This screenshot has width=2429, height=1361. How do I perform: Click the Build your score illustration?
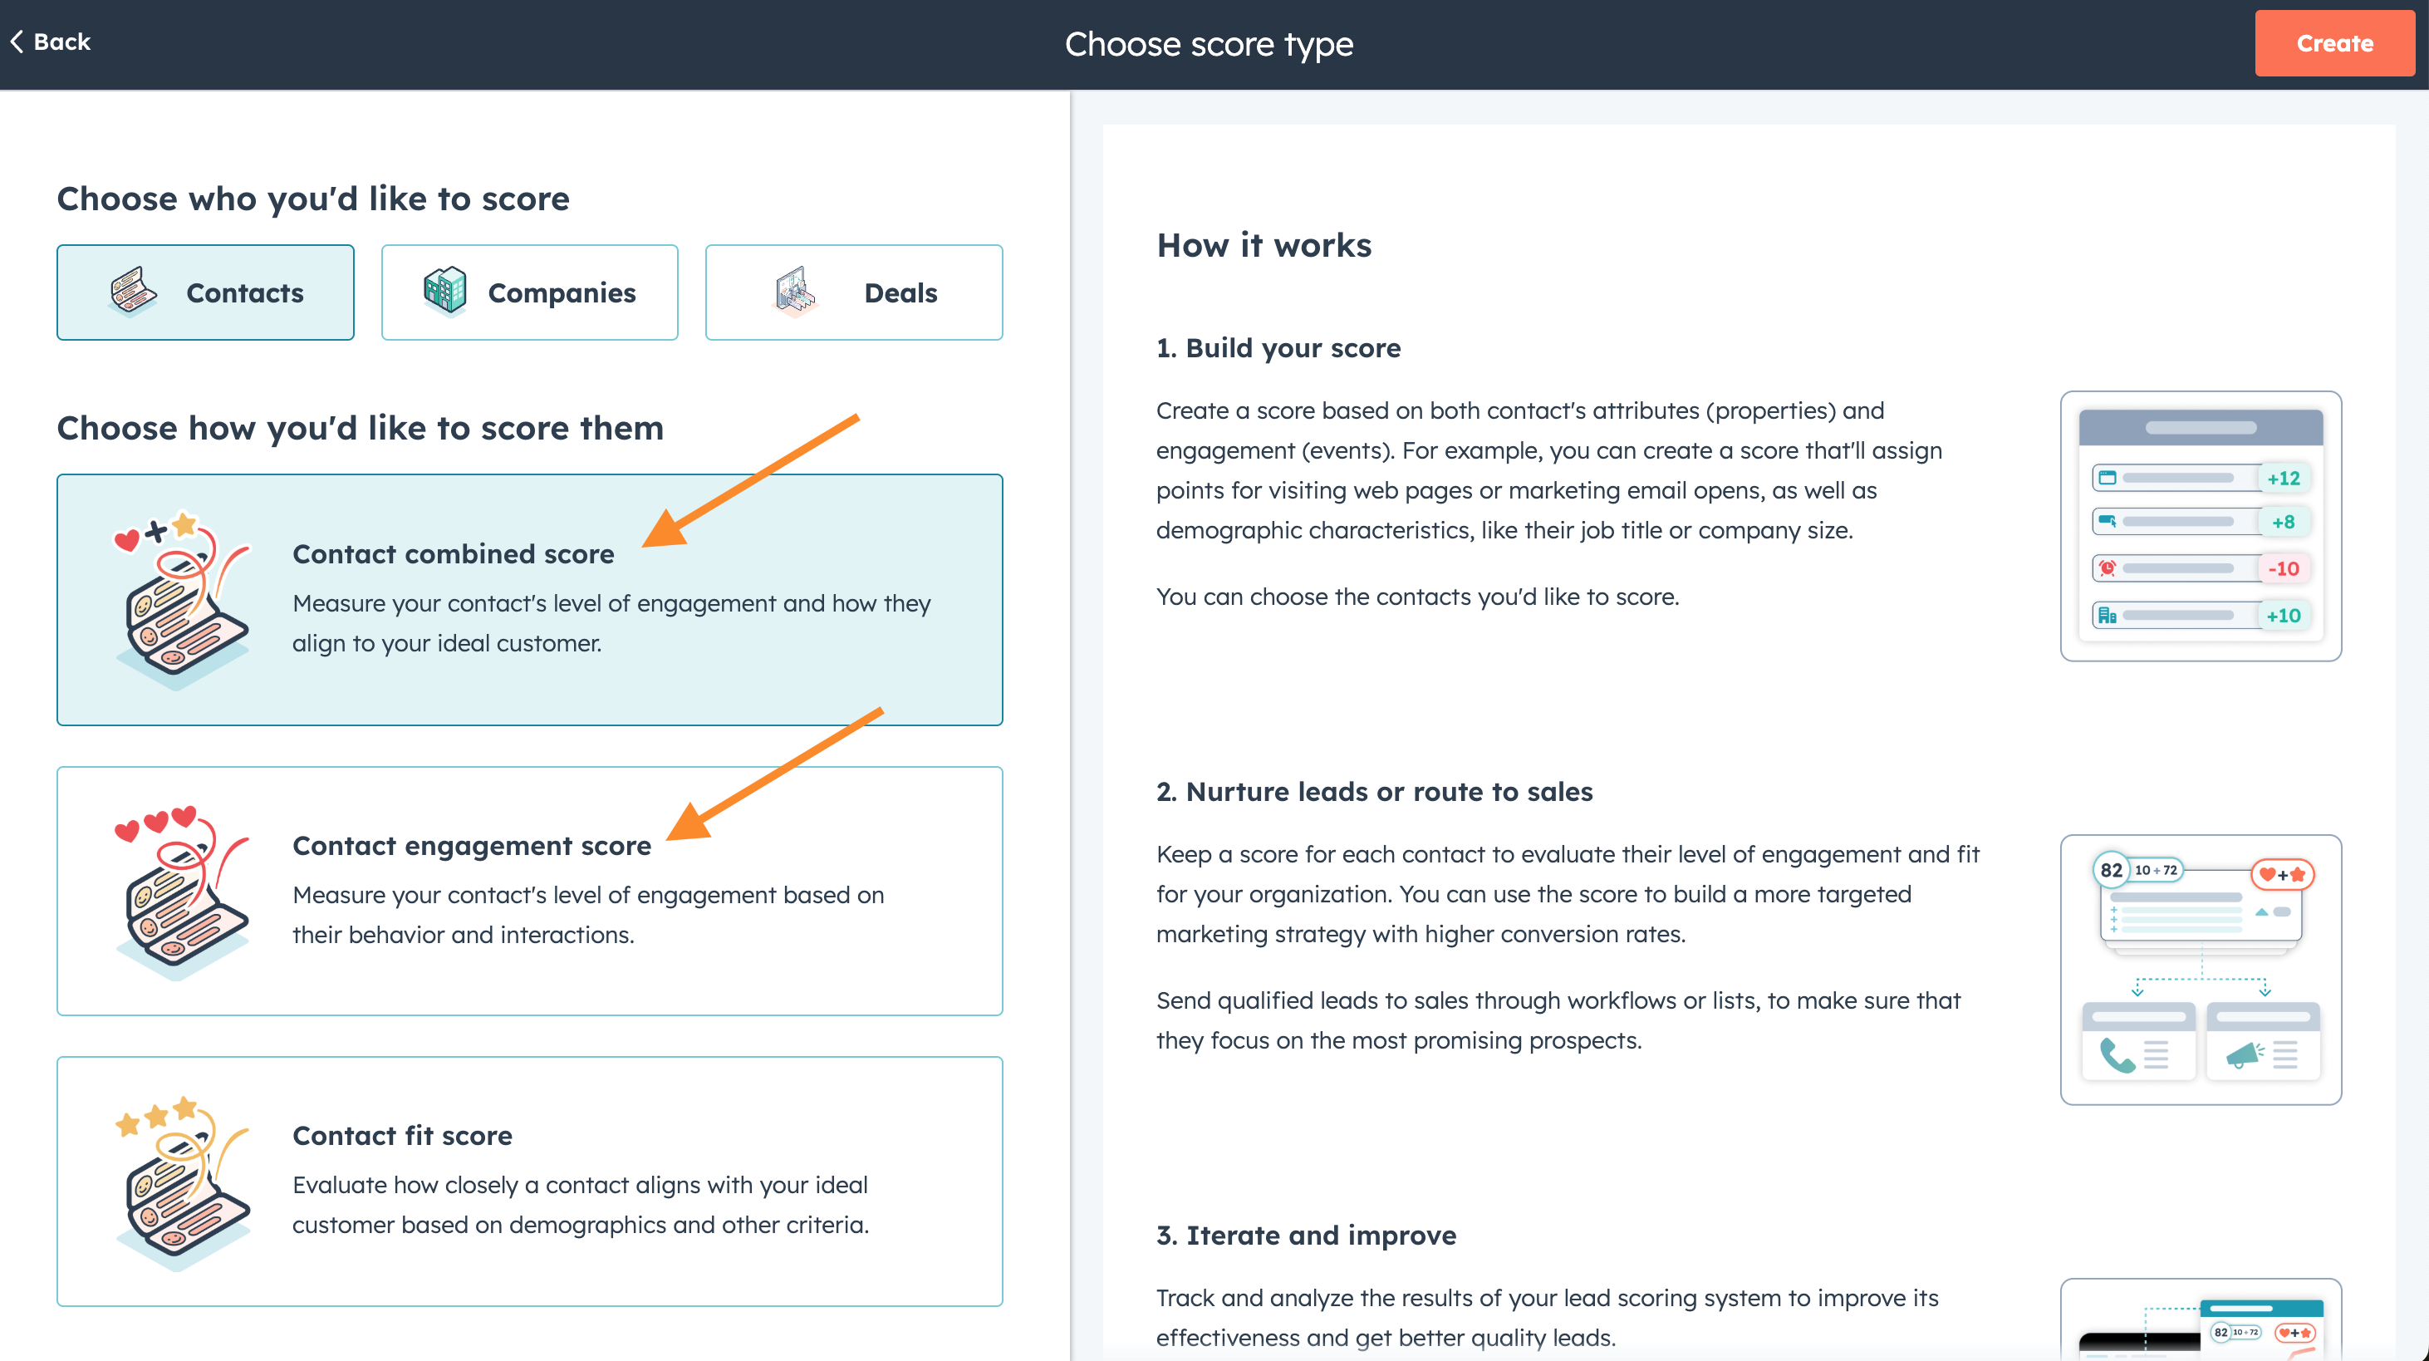click(x=2201, y=526)
